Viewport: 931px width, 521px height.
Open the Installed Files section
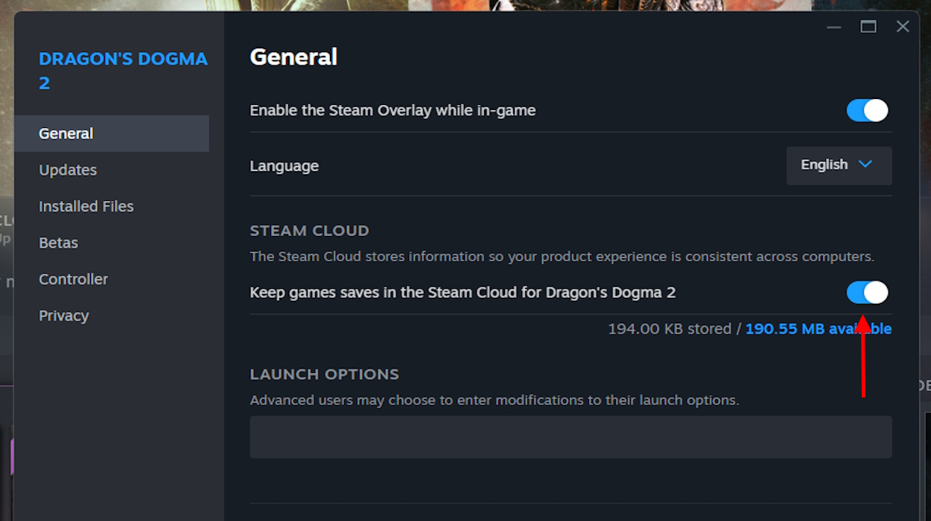(x=86, y=206)
